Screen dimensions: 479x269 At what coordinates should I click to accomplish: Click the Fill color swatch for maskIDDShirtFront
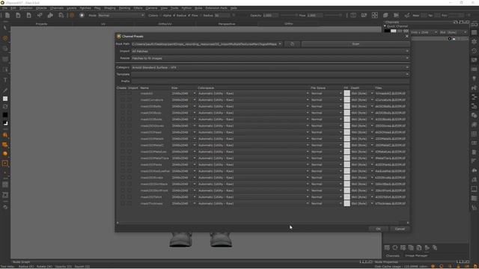[x=347, y=191]
